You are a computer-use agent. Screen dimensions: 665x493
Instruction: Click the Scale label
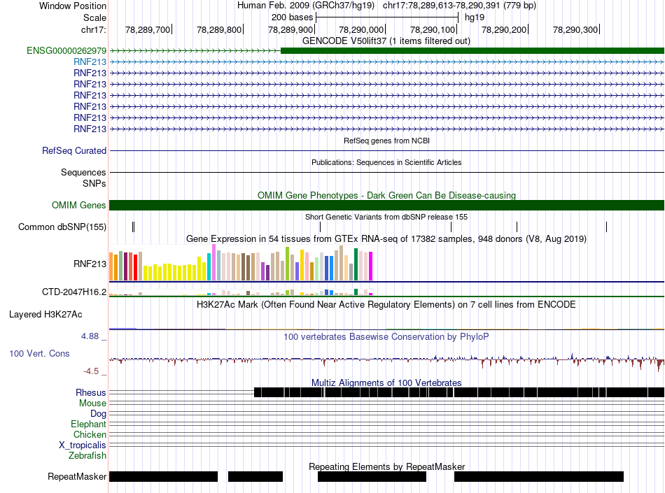point(94,17)
